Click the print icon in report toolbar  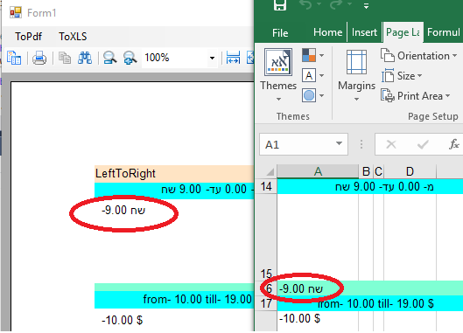(x=39, y=58)
